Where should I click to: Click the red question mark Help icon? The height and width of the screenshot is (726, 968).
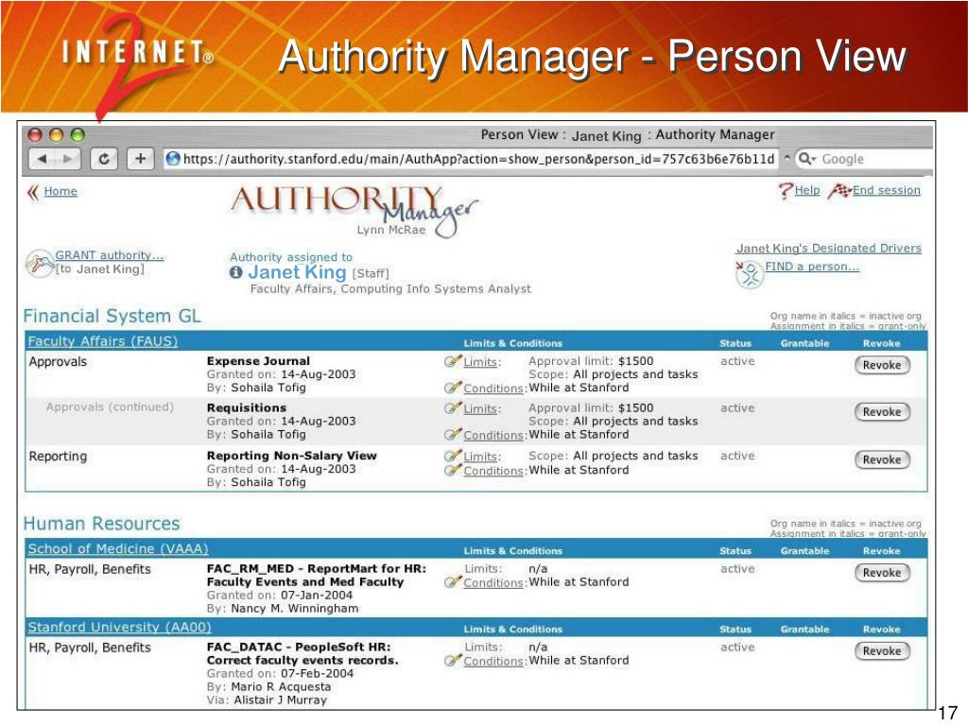786,191
